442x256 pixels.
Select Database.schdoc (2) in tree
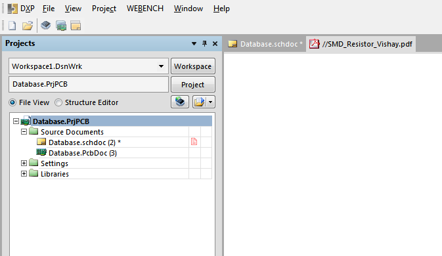tap(85, 142)
